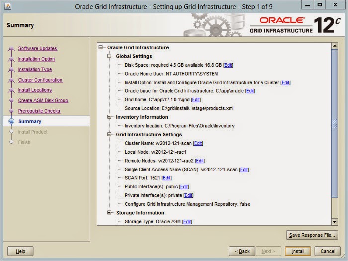Click the Cancel button
This screenshot has width=348, height=261.
[x=328, y=251]
